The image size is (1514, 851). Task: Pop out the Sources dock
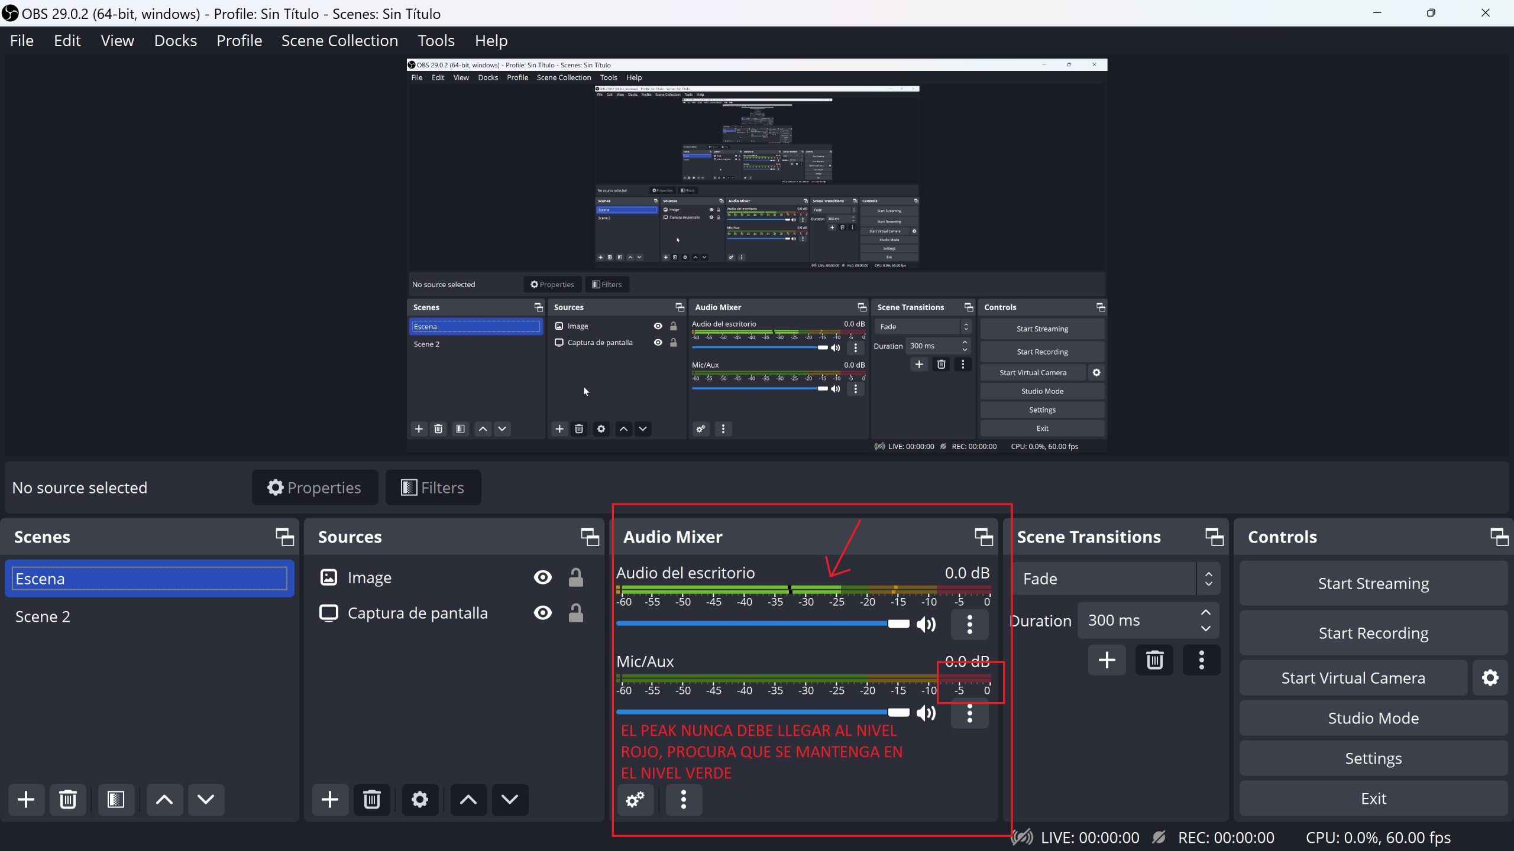pos(590,537)
